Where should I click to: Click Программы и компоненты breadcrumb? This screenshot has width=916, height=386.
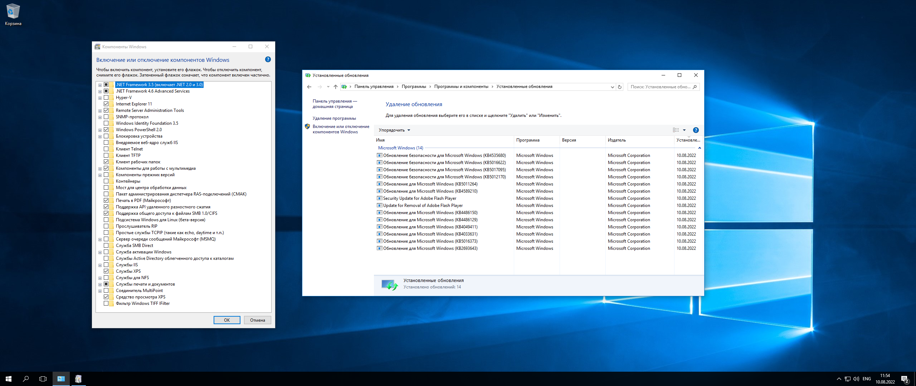coord(461,86)
